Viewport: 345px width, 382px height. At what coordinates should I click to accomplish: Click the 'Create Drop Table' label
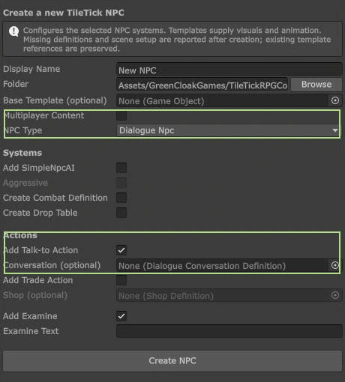[40, 213]
